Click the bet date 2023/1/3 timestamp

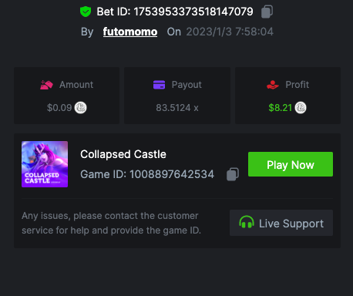[230, 32]
